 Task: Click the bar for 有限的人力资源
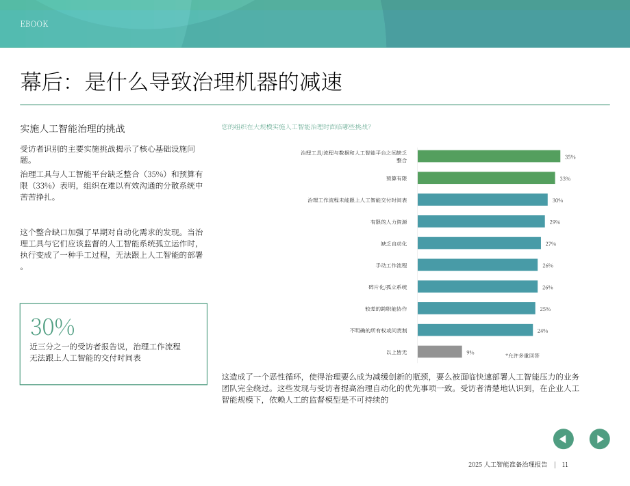pyautogui.click(x=481, y=221)
